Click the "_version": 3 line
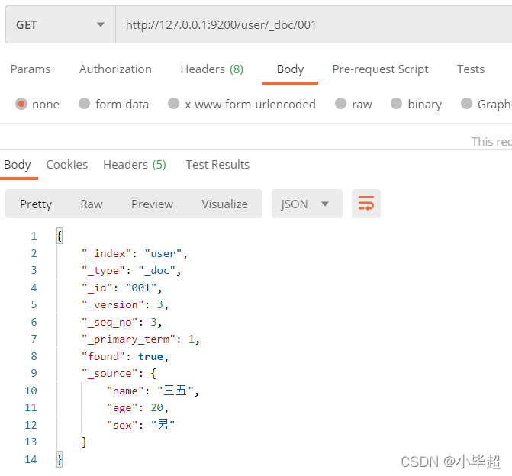Screen dimensions: 512x476 coord(124,304)
